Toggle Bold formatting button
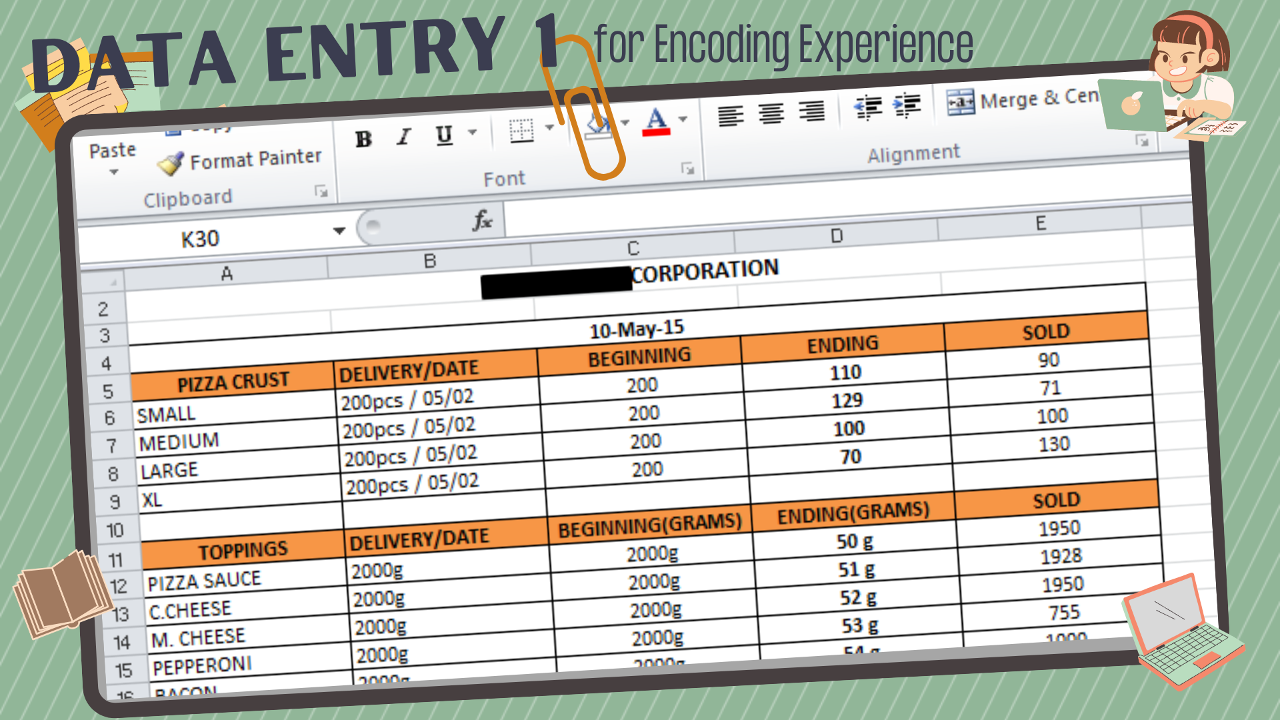 tap(363, 139)
